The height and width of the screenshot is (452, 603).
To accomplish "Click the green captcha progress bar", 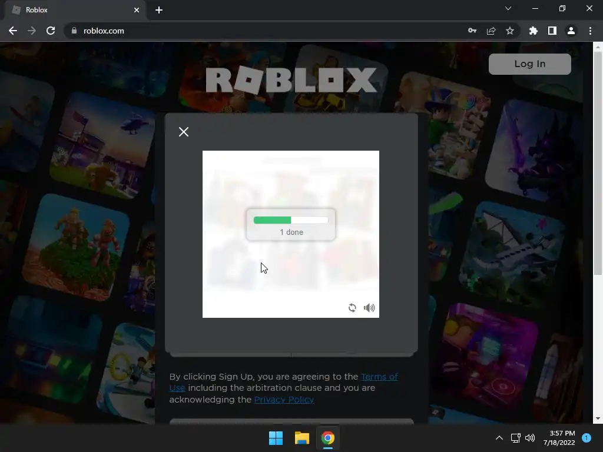I will 291,220.
